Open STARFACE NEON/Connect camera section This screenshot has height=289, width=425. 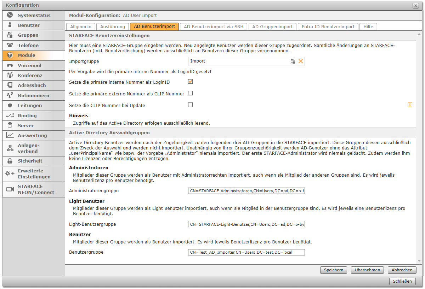tap(10, 189)
